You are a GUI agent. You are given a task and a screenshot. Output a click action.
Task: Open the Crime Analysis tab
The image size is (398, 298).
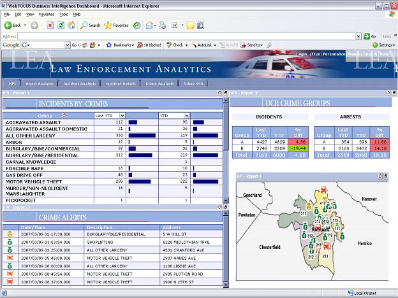pos(159,83)
